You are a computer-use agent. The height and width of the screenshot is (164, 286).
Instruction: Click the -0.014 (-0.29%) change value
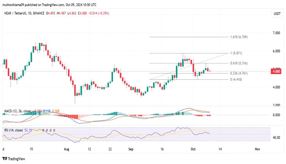pyautogui.click(x=99, y=13)
